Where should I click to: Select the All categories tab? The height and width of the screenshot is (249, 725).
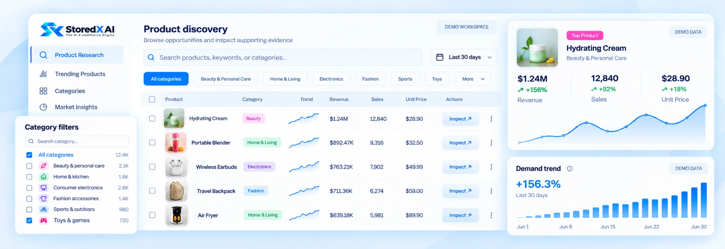[166, 79]
